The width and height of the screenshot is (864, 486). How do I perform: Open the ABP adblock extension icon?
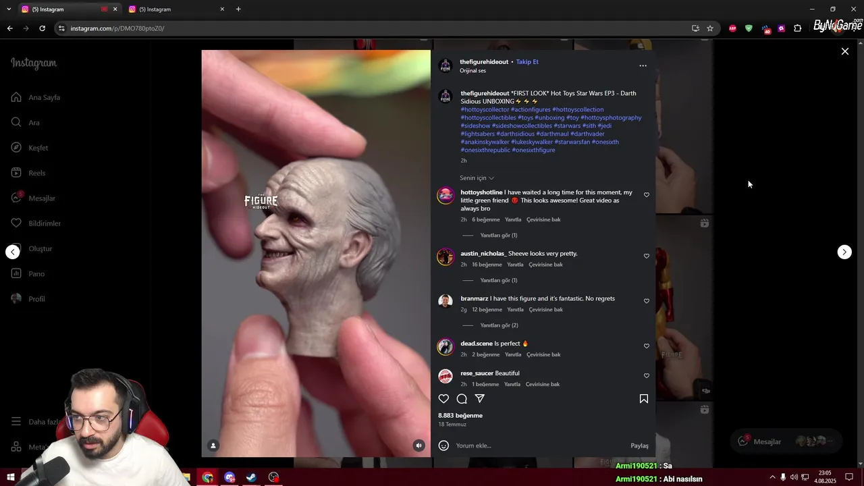click(x=732, y=28)
